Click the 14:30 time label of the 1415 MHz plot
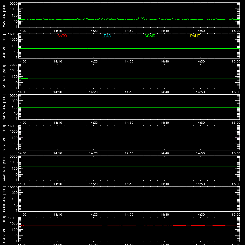Image resolution: width=245 pixels, height=245 pixels. 129,123
